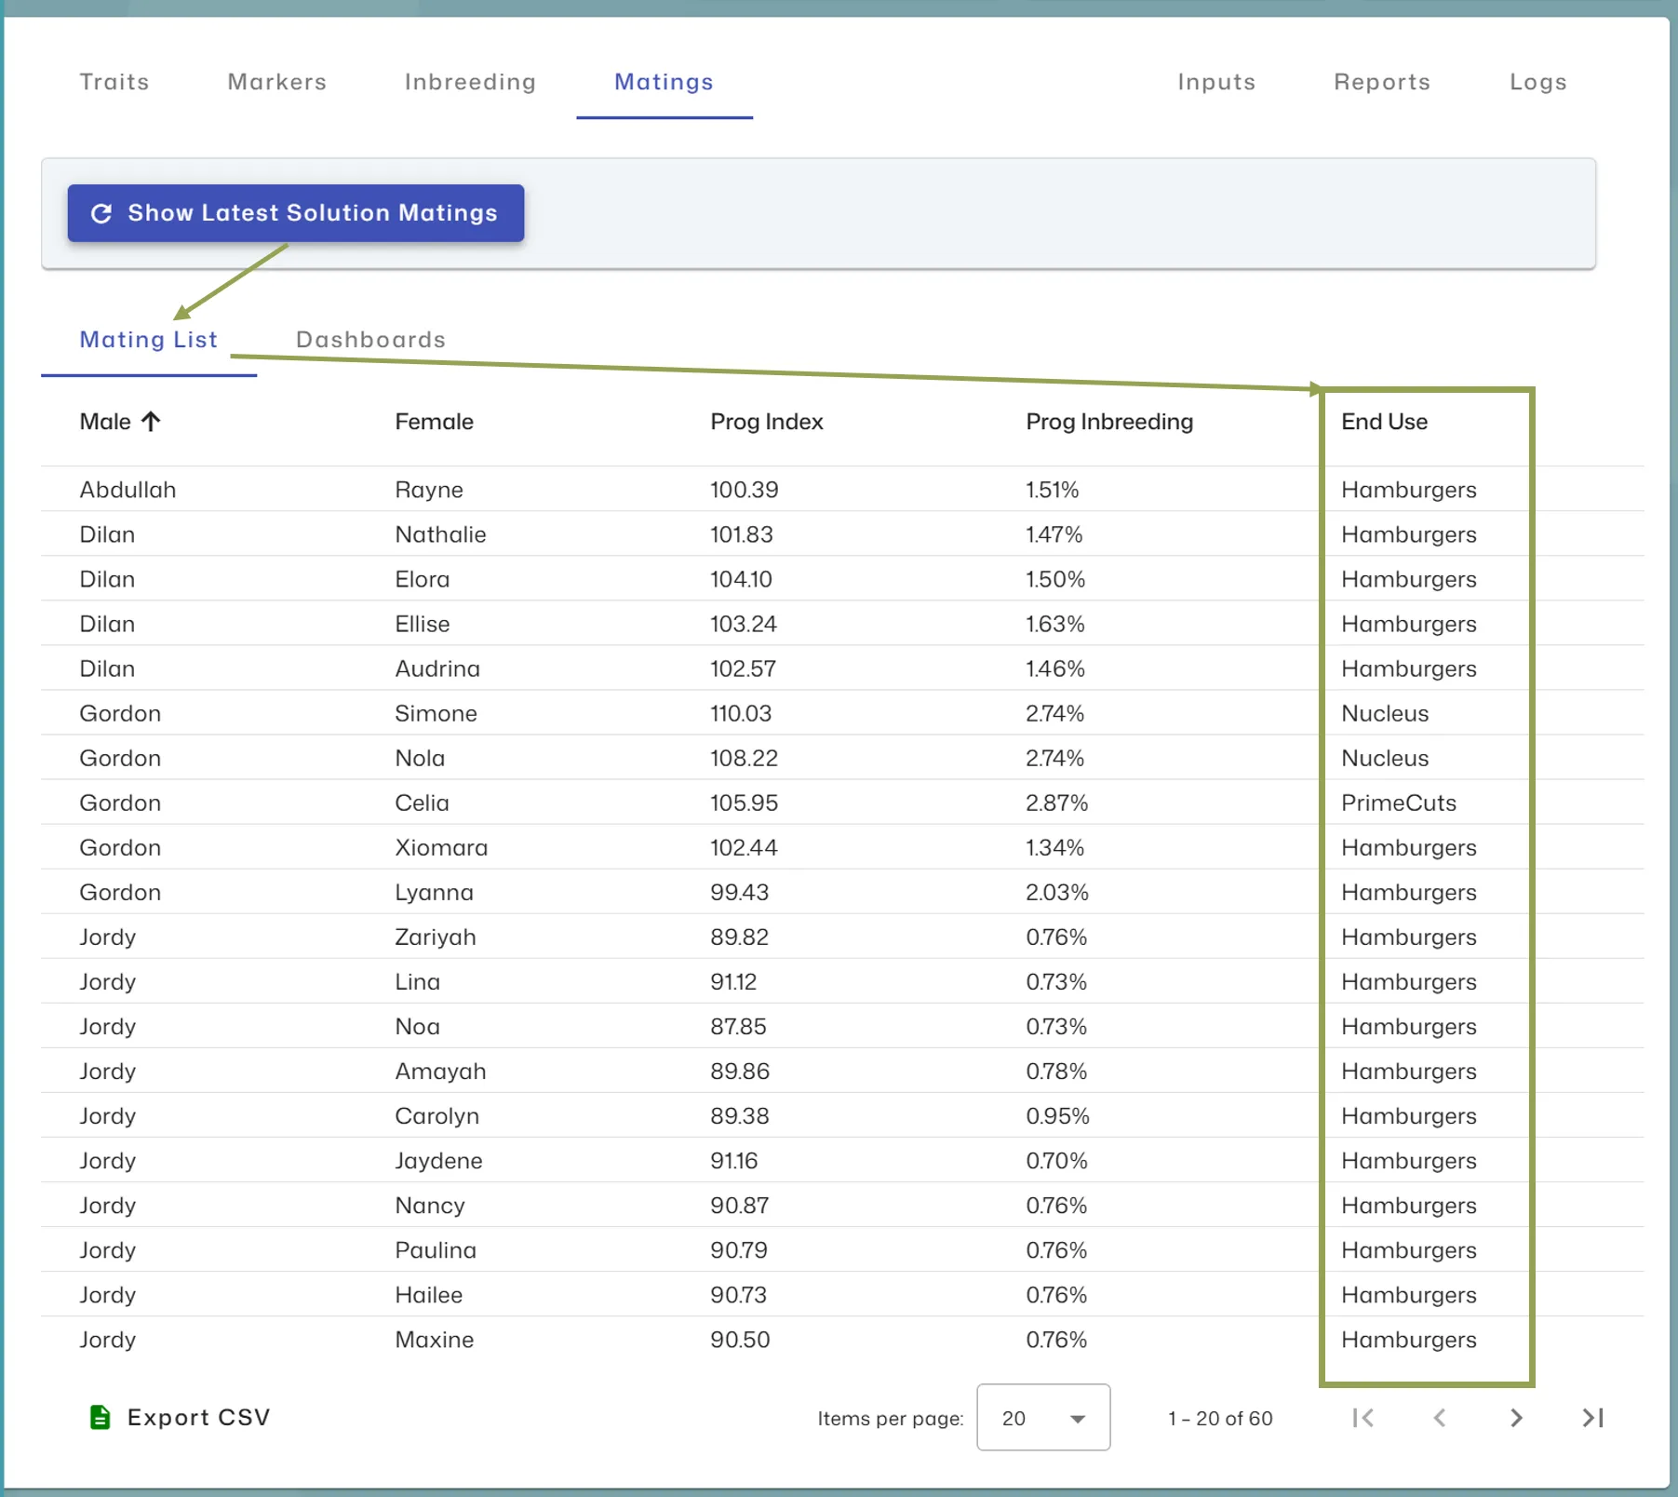Sort by the Prog Index column
Image resolution: width=1678 pixels, height=1497 pixels.
point(767,422)
